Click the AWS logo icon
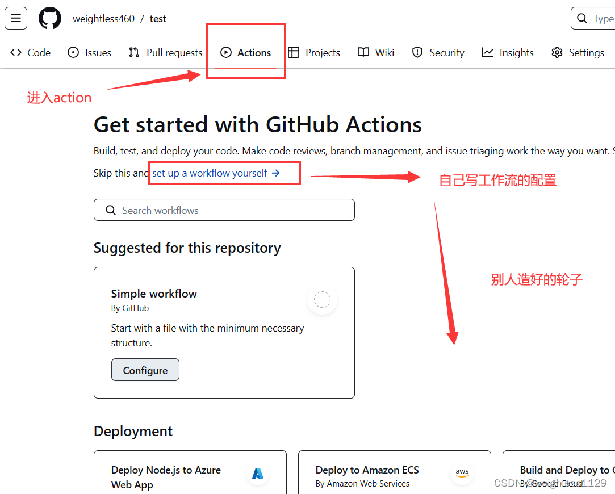The height and width of the screenshot is (494, 615). point(462,473)
